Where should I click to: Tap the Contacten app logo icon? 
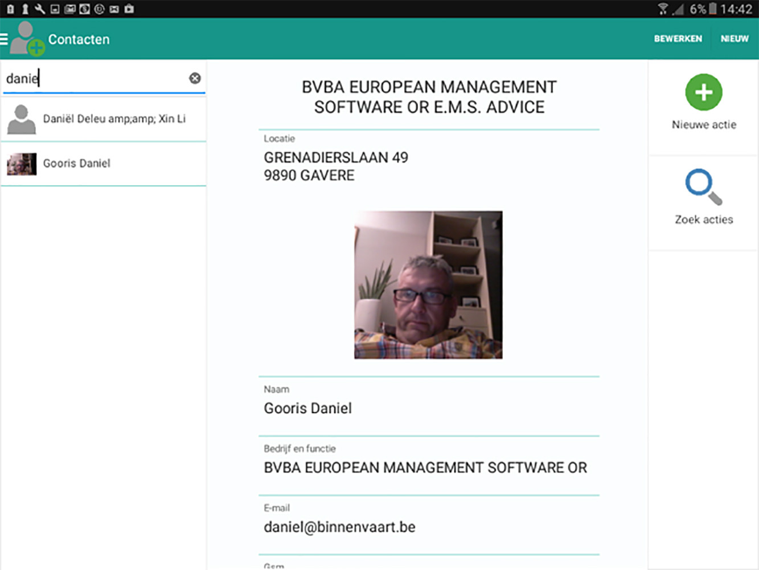pyautogui.click(x=27, y=39)
